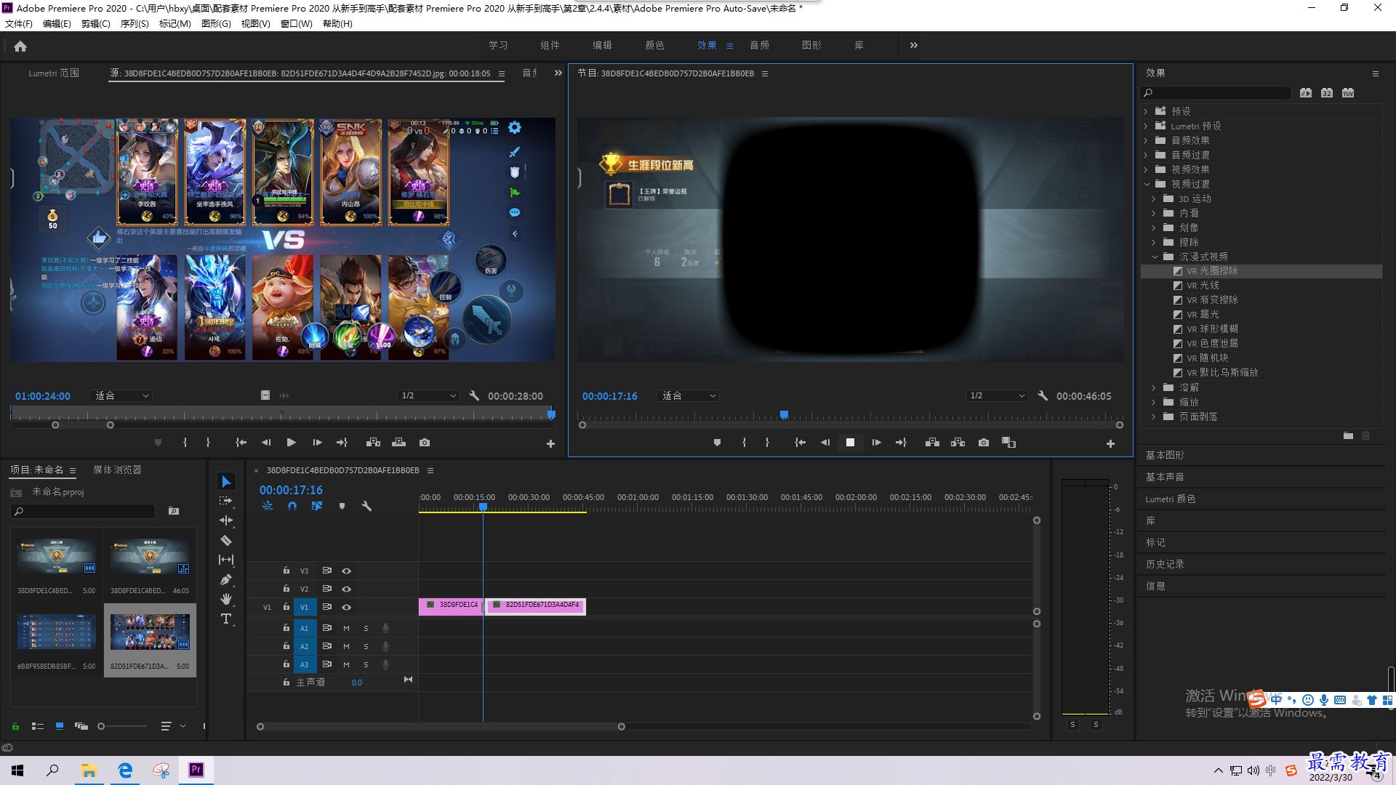Open new bin folder in Effects panel
1396x785 pixels.
[1348, 435]
